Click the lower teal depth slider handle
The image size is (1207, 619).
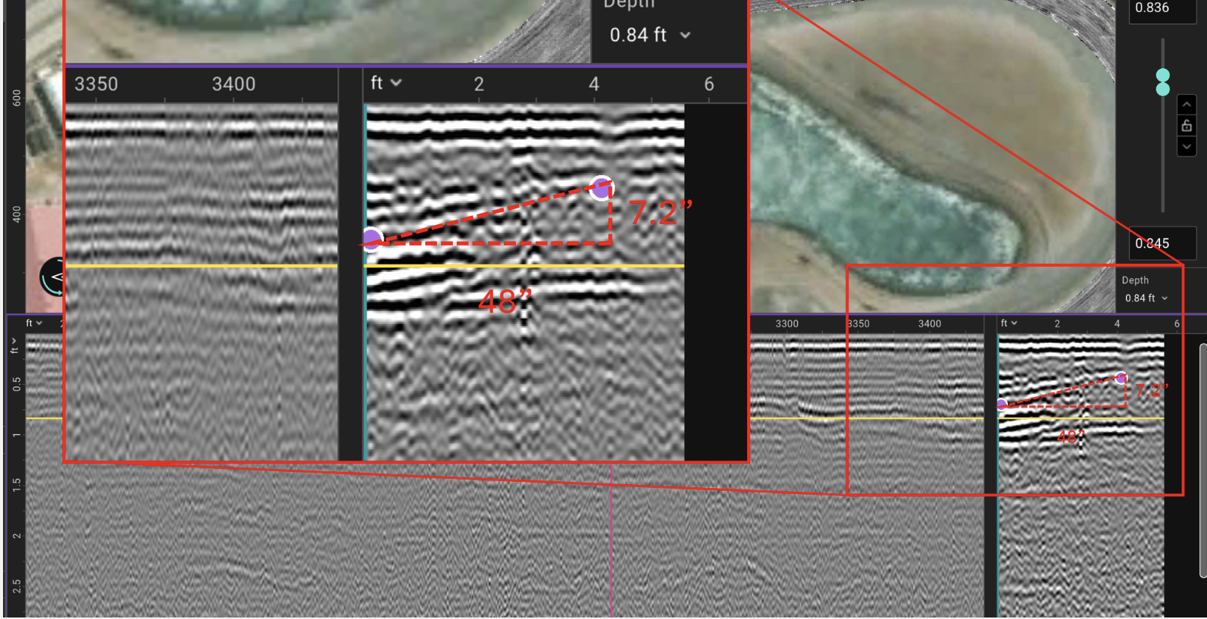coord(1163,89)
